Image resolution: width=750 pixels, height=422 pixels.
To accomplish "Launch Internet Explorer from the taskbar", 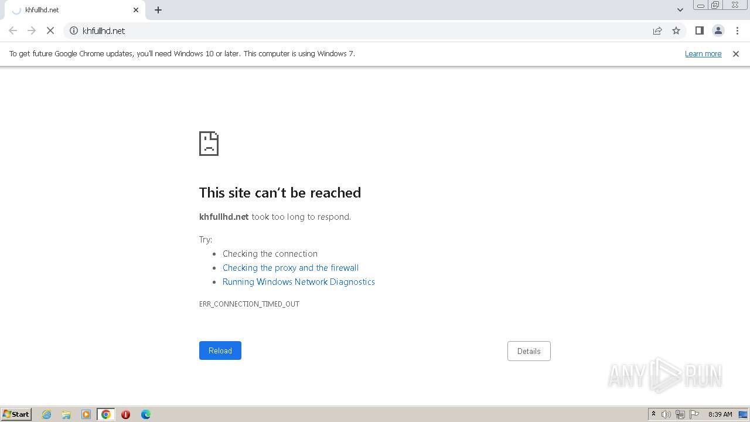I will (47, 414).
